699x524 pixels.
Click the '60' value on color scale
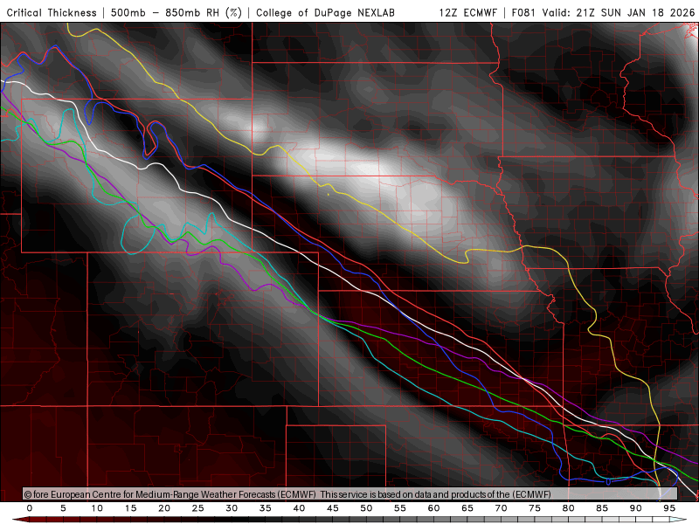pyautogui.click(x=433, y=508)
